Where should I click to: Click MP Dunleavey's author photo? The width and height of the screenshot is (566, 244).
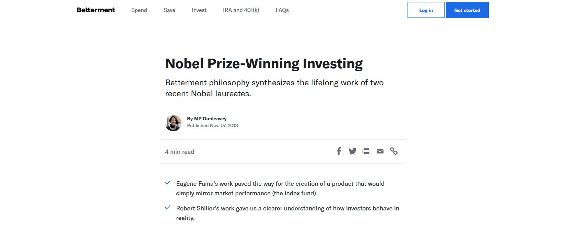coord(174,123)
